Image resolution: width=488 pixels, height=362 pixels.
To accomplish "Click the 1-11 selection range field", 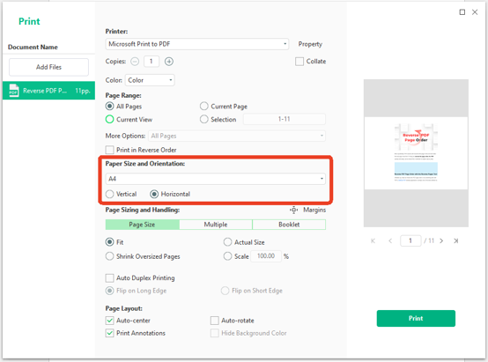I will [x=285, y=119].
